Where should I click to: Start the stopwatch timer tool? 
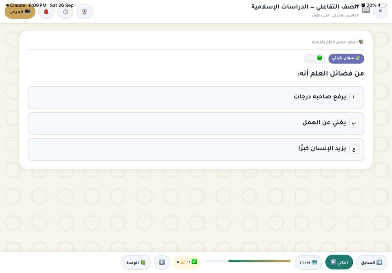click(x=65, y=11)
